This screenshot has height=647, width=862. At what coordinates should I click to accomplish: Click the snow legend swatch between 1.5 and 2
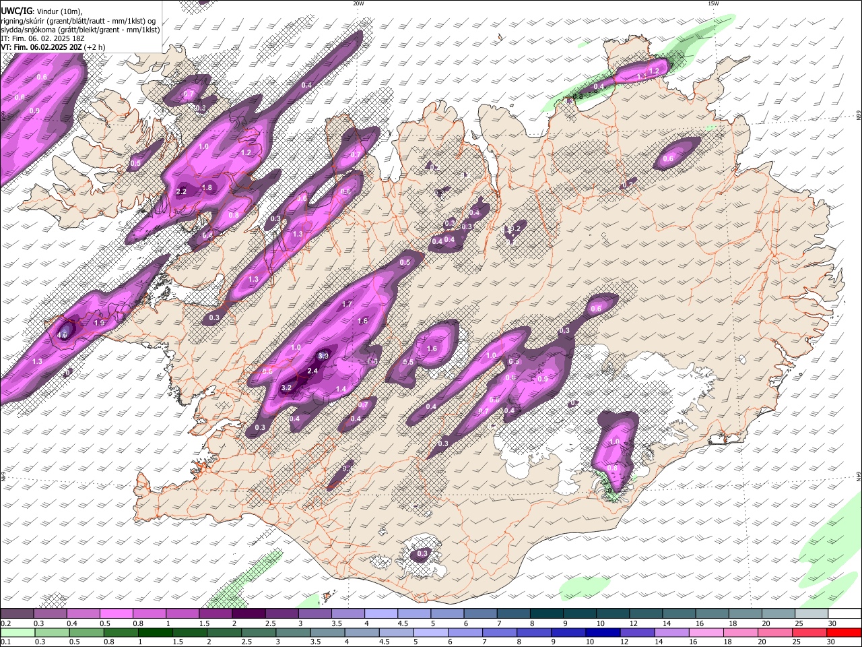click(215, 614)
